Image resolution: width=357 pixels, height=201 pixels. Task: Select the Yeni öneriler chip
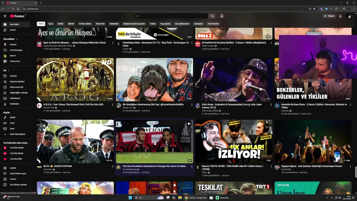point(213,24)
